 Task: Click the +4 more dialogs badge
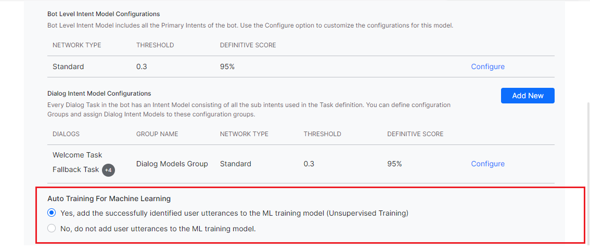pos(108,170)
